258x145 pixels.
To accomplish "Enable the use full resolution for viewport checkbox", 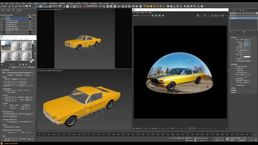I will [4, 127].
